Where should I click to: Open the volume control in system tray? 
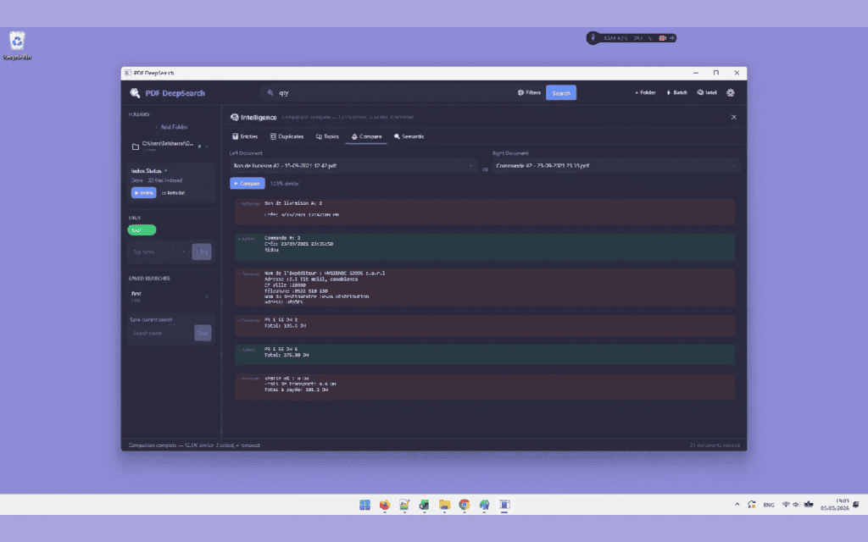click(x=796, y=505)
